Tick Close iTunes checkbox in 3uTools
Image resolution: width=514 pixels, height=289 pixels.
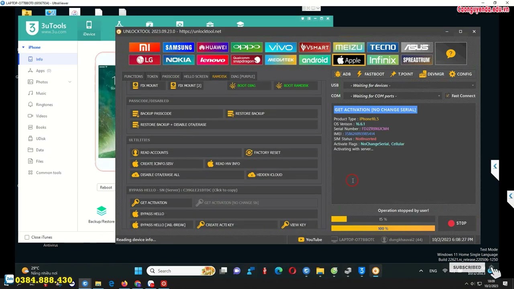point(27,237)
